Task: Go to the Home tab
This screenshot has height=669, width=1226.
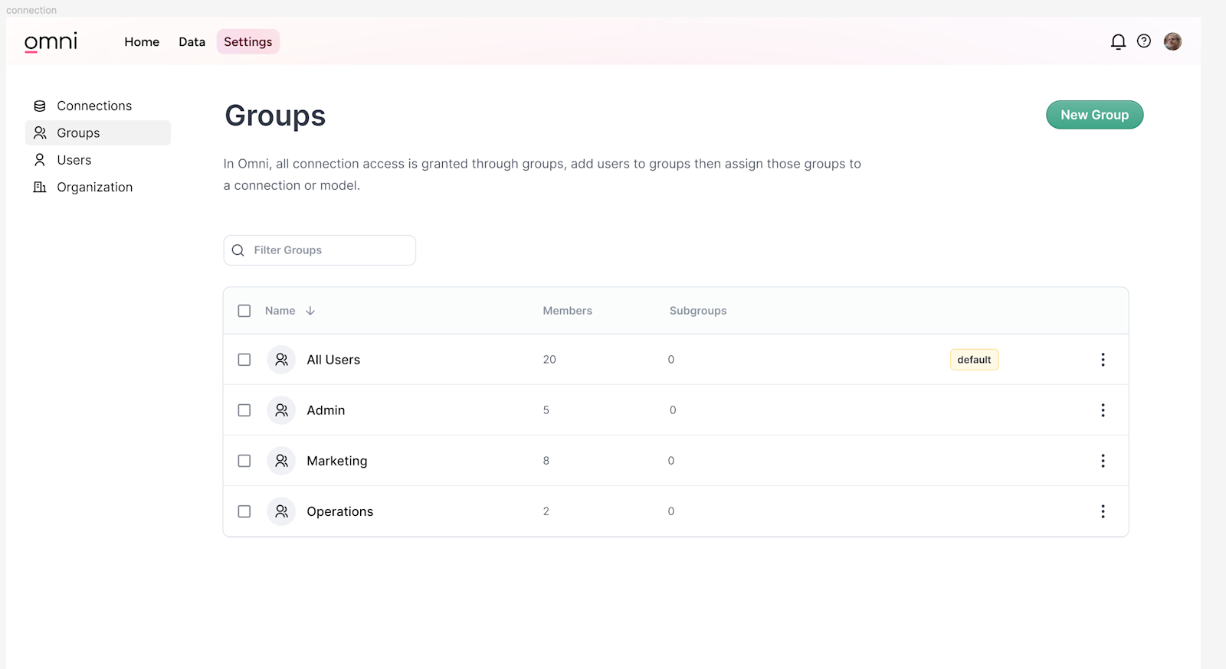Action: [x=142, y=42]
